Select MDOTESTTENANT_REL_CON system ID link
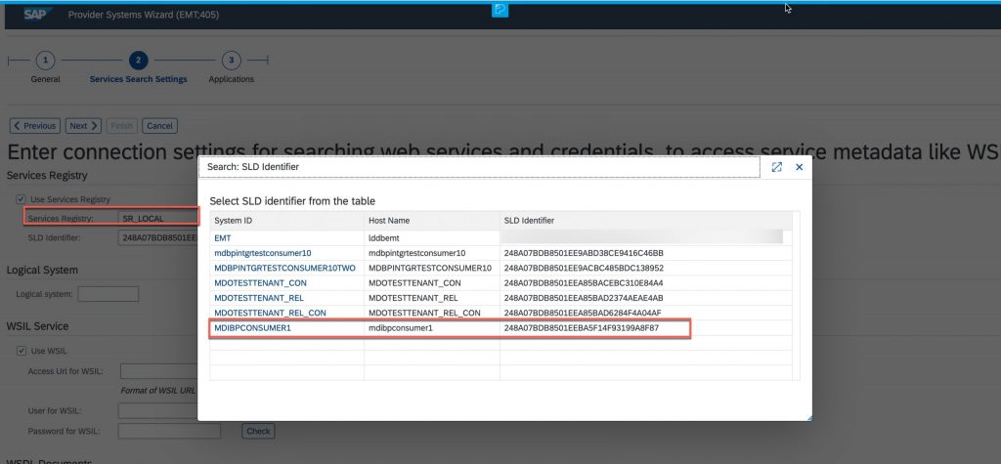This screenshot has height=464, width=1001. (x=270, y=313)
